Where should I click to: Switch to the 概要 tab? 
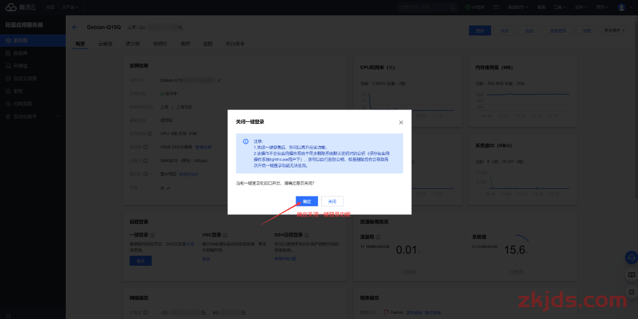tap(80, 43)
